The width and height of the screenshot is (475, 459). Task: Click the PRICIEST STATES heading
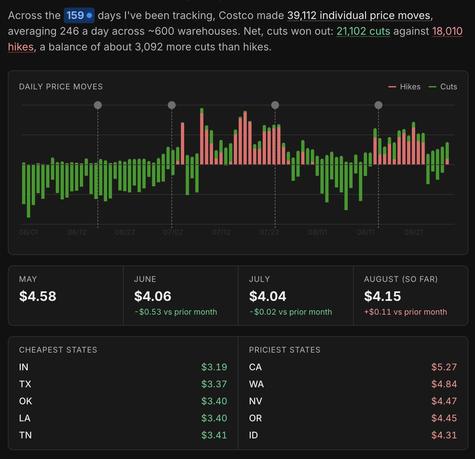pos(285,350)
